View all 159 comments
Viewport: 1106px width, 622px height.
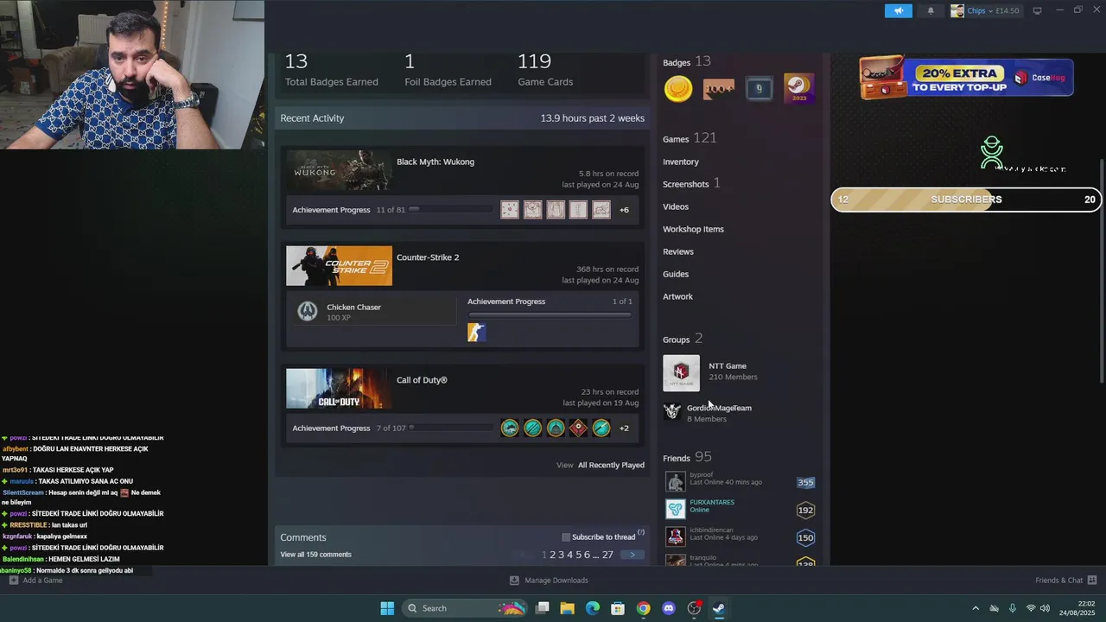[x=315, y=555]
